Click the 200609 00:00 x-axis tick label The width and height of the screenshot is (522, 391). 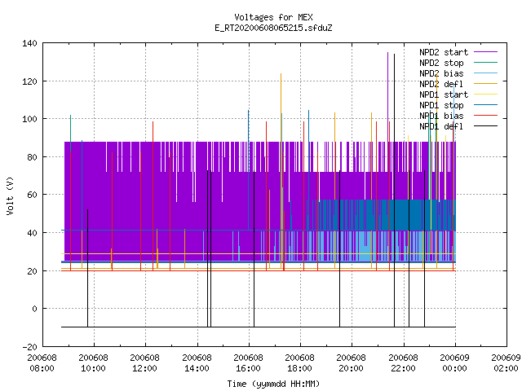pos(455,363)
